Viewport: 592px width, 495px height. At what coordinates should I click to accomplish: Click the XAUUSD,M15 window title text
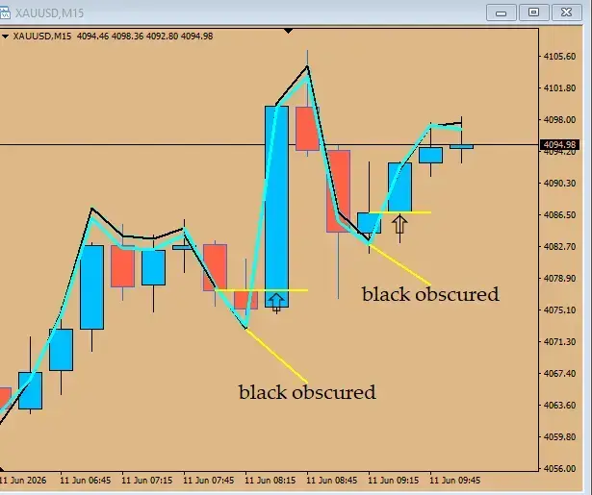coord(49,13)
